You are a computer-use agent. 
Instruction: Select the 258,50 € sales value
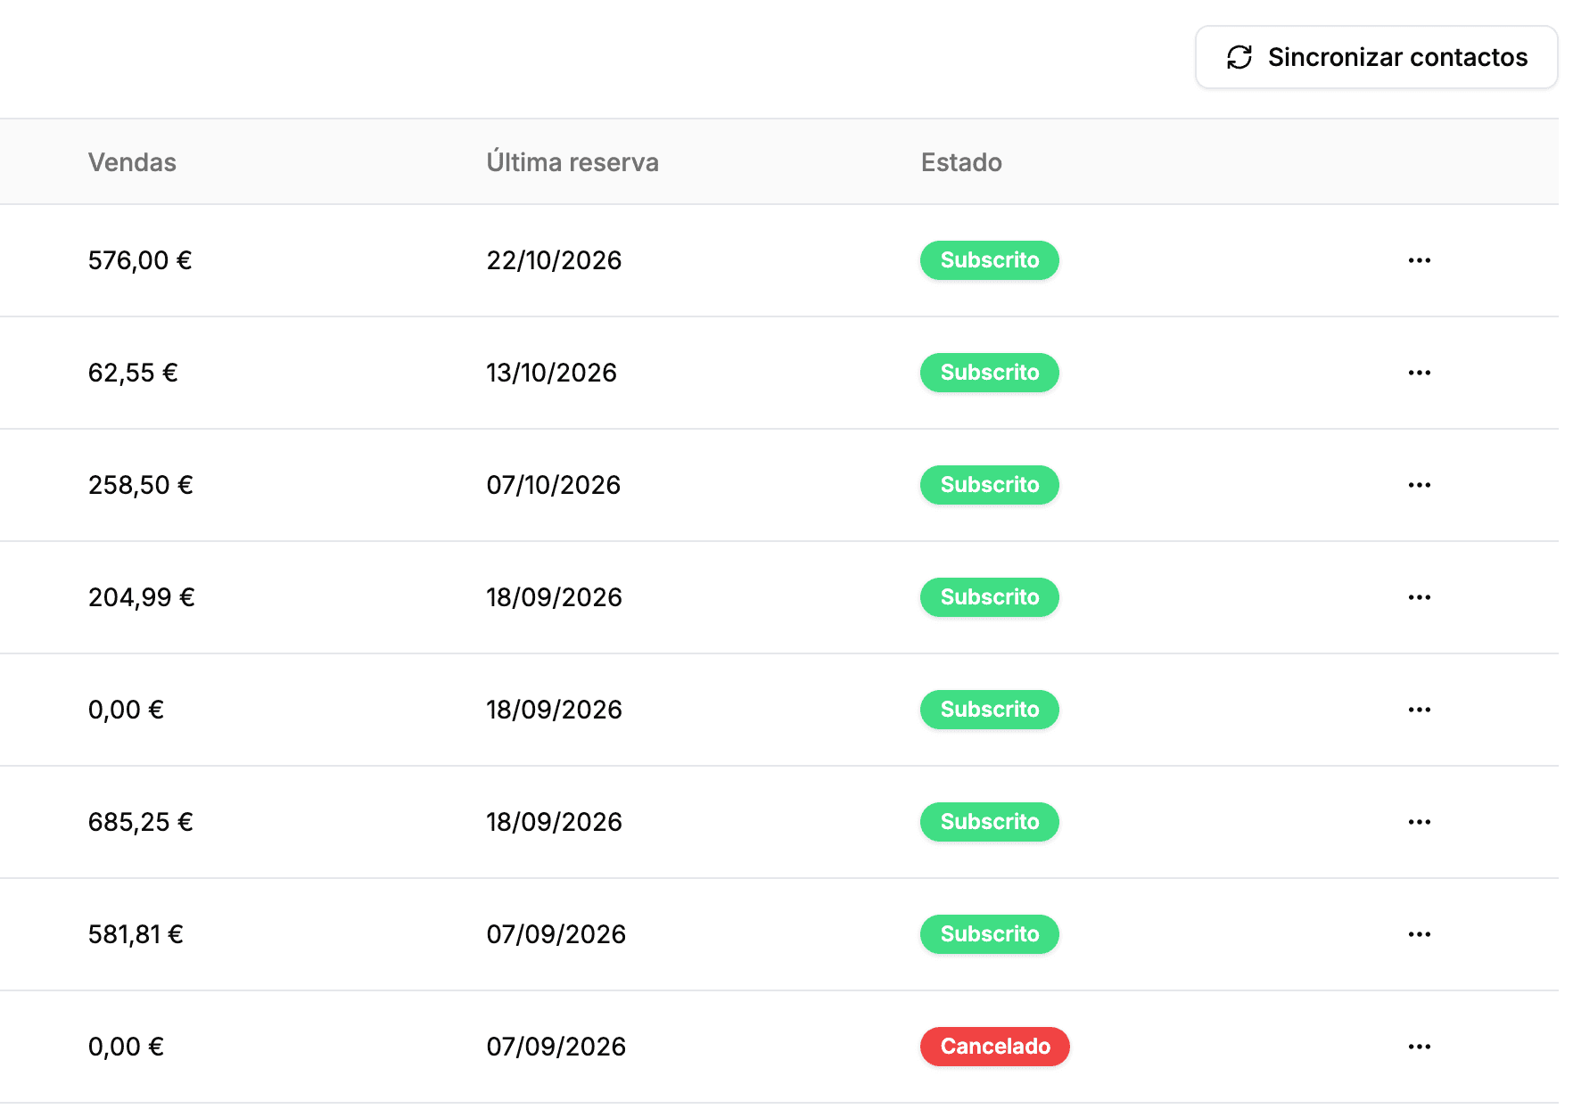pos(141,485)
